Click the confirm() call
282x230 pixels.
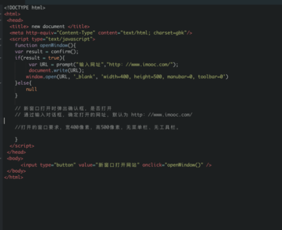tap(64, 52)
